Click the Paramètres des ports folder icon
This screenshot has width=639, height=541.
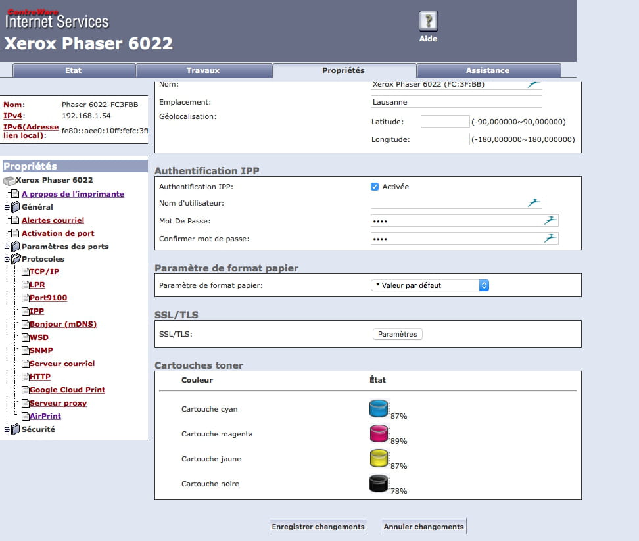[x=16, y=247]
